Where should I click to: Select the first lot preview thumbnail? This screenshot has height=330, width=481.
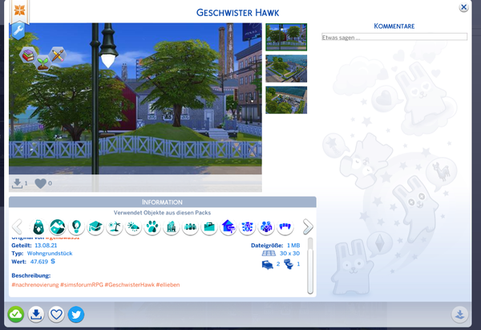285,37
